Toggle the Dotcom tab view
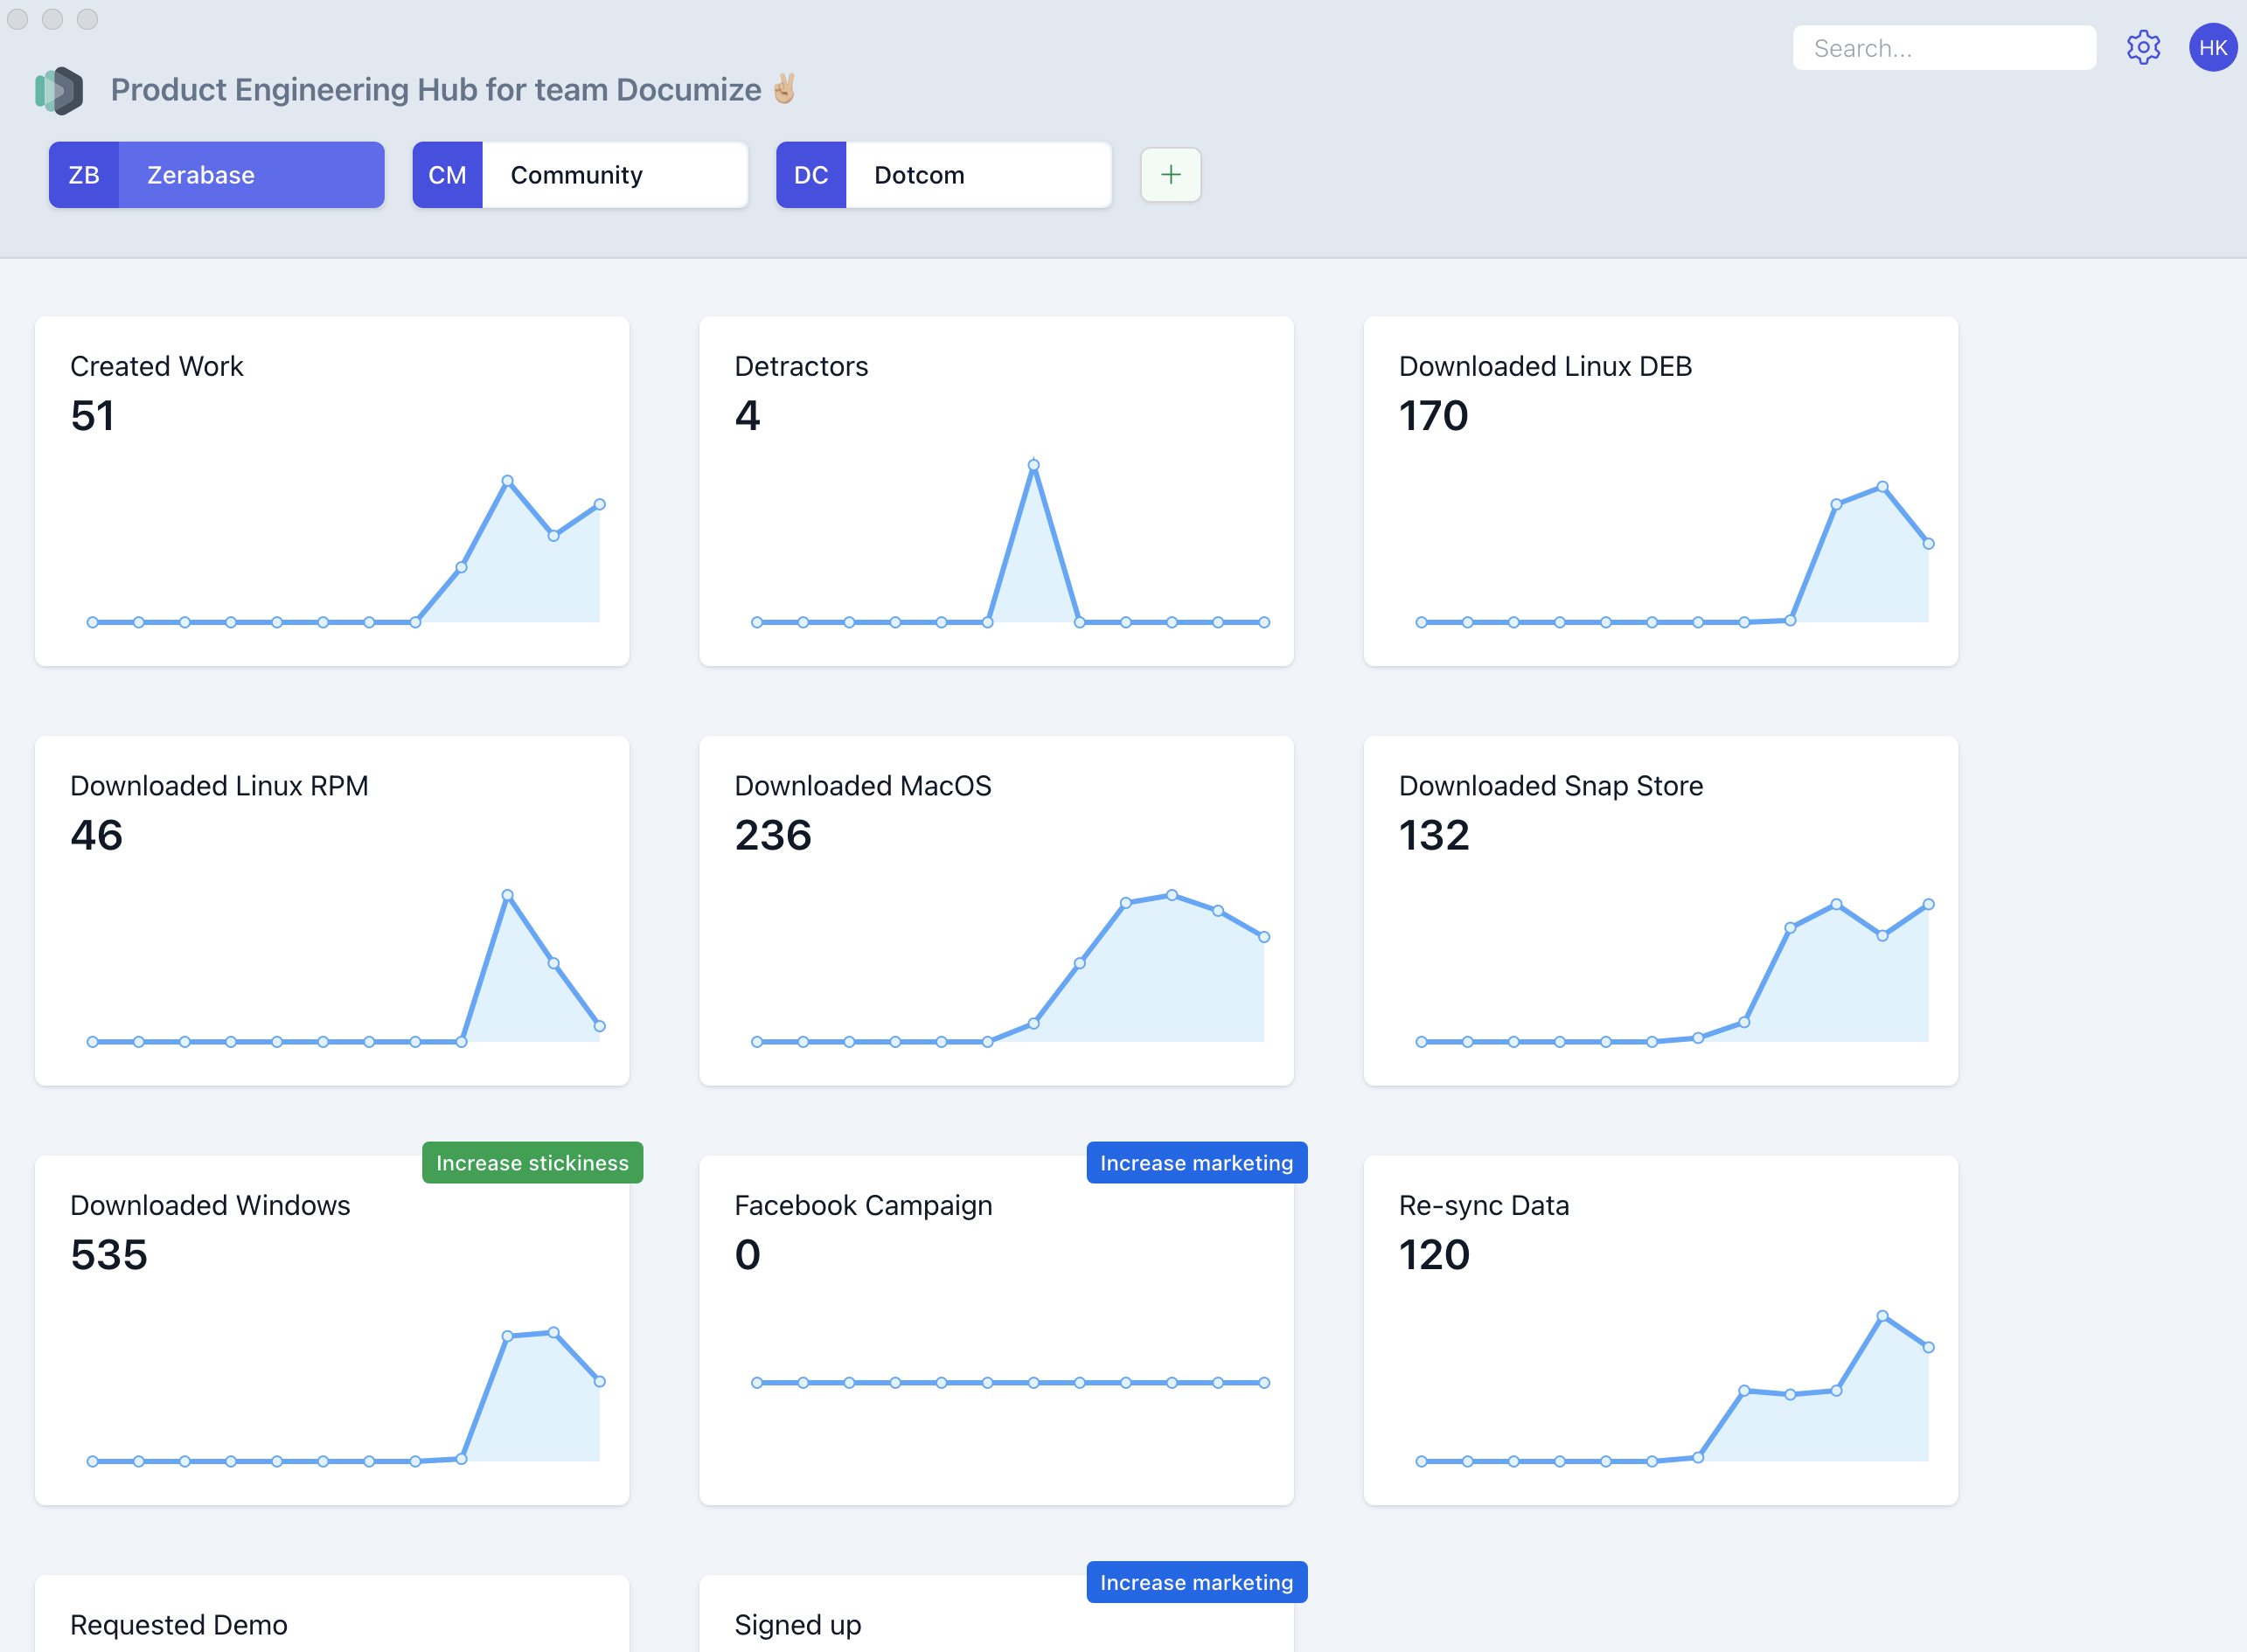This screenshot has height=1652, width=2247. click(x=942, y=173)
